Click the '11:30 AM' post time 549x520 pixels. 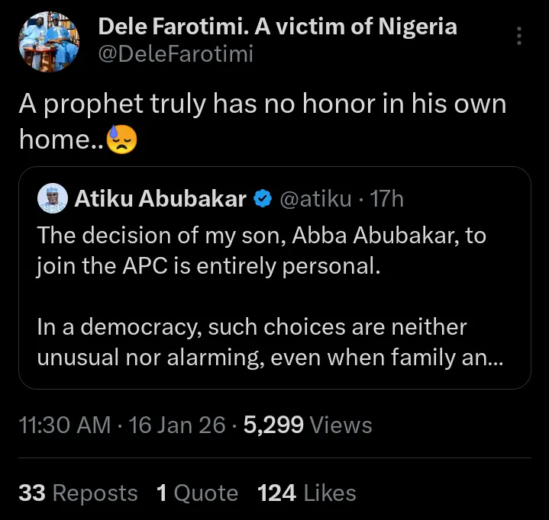click(x=64, y=425)
